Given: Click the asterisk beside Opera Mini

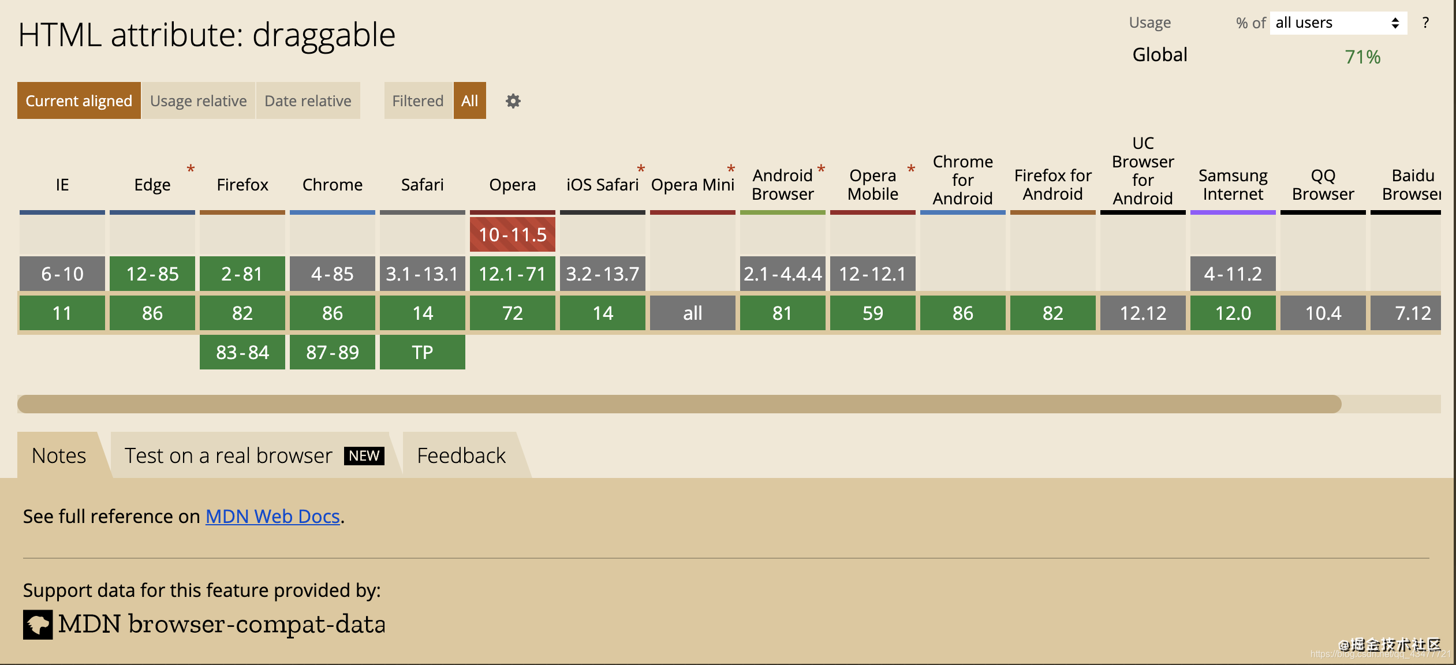Looking at the screenshot, I should pyautogui.click(x=731, y=169).
